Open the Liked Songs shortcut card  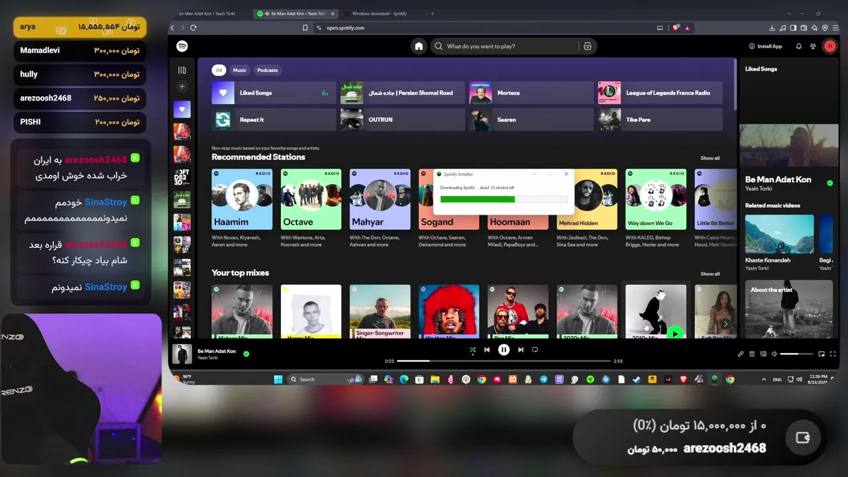[274, 93]
